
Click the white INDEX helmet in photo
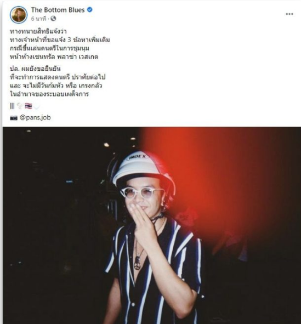[143, 167]
